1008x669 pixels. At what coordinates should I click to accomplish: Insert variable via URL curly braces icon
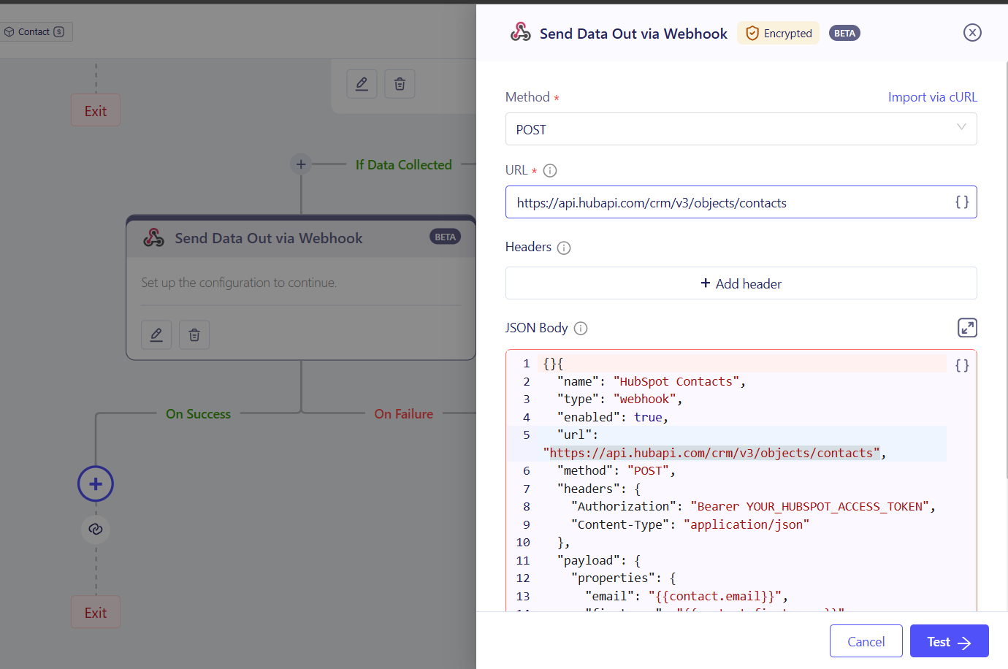click(x=962, y=202)
